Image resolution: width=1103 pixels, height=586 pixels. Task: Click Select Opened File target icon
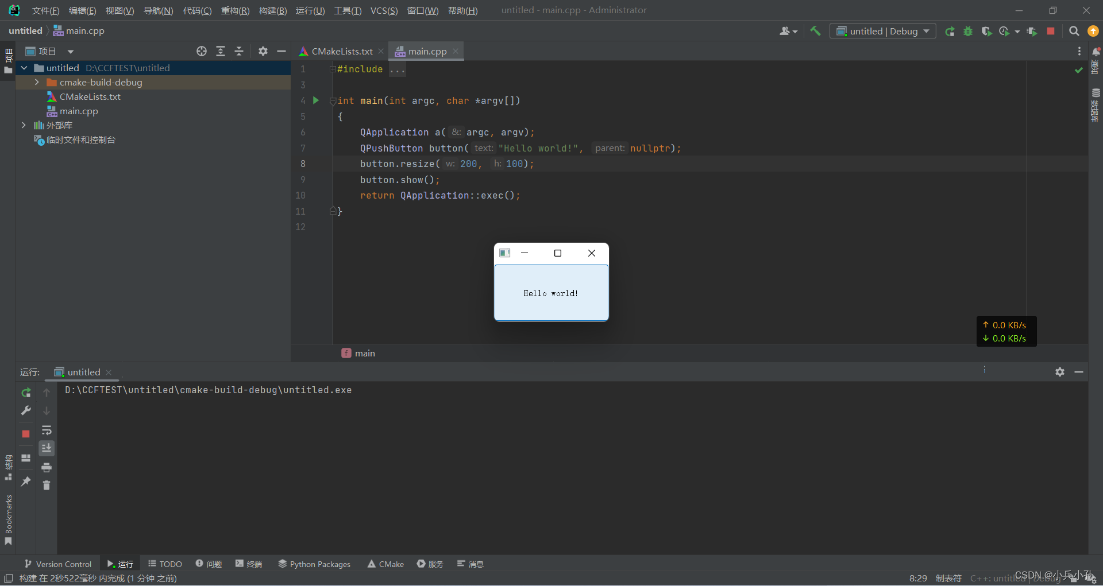(x=202, y=52)
